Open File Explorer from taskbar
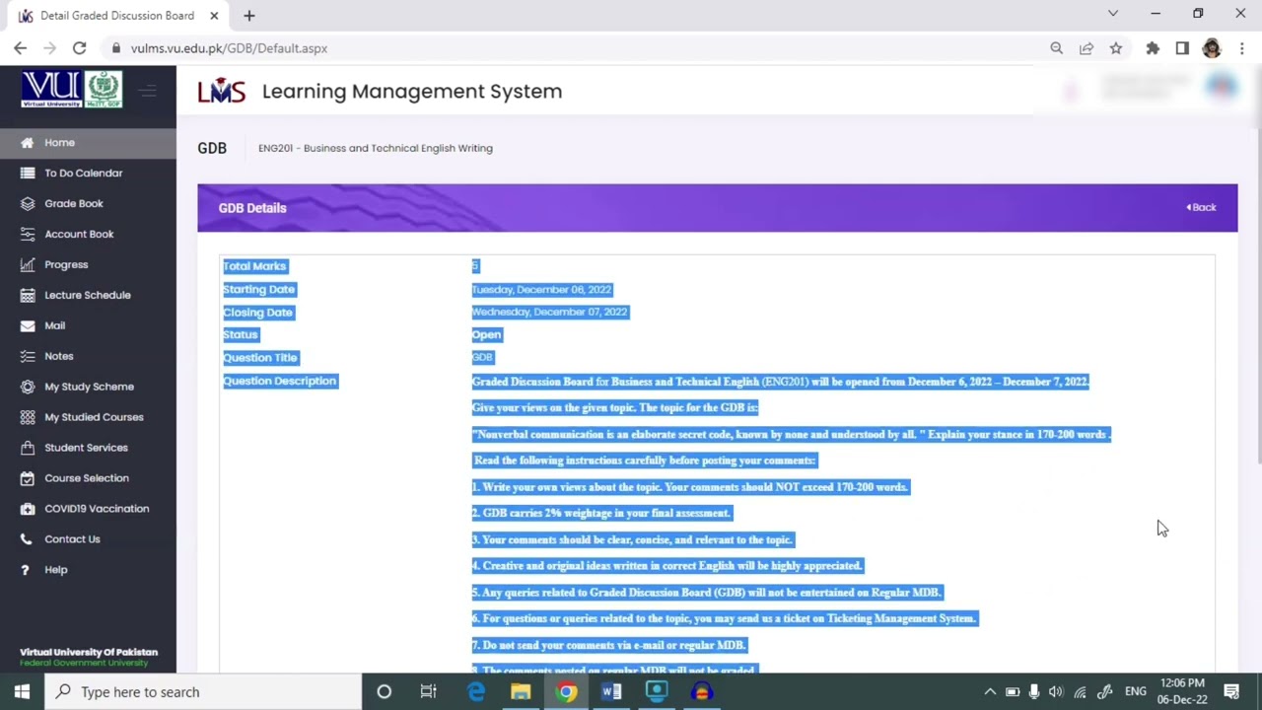 (x=521, y=692)
